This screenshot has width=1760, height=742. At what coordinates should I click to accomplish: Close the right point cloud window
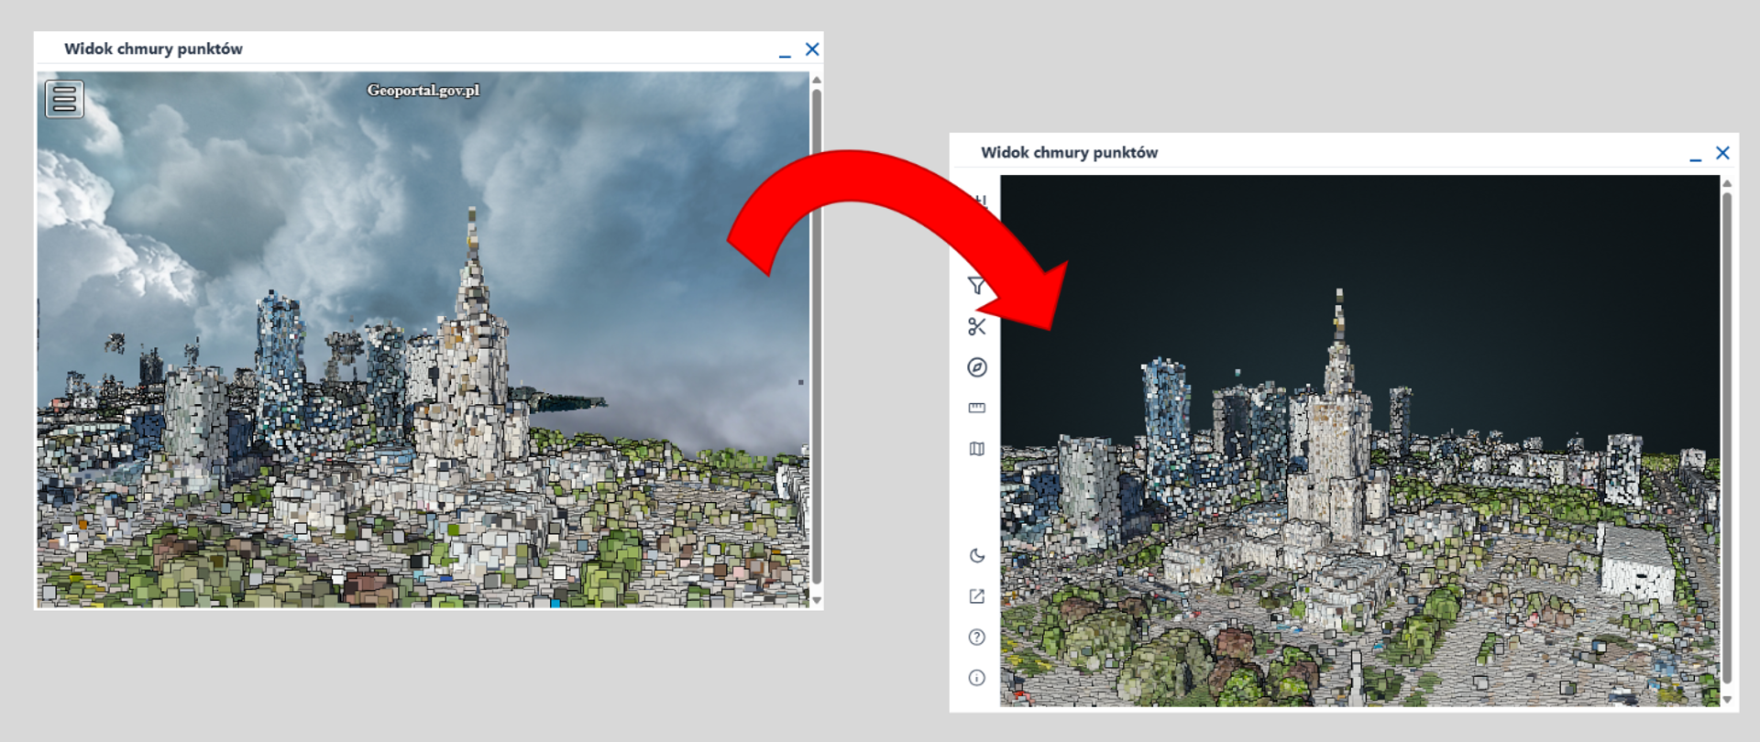pyautogui.click(x=1722, y=153)
